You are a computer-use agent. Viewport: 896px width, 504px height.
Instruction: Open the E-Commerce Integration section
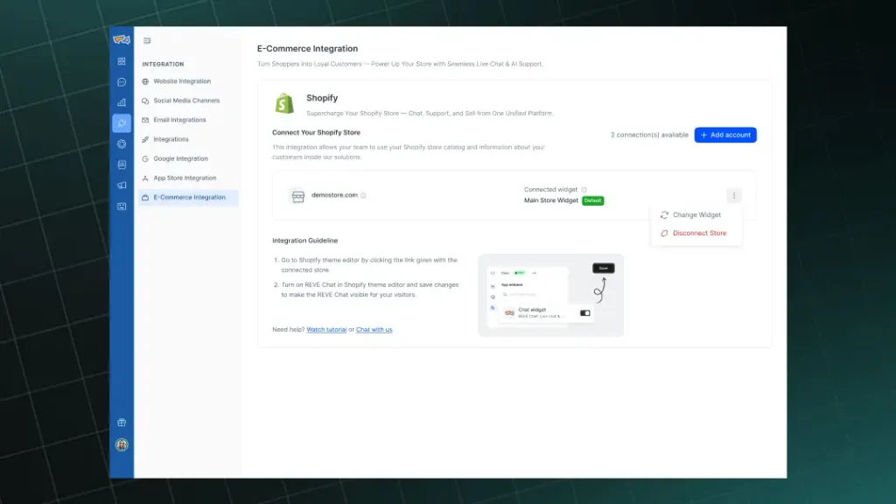click(188, 198)
